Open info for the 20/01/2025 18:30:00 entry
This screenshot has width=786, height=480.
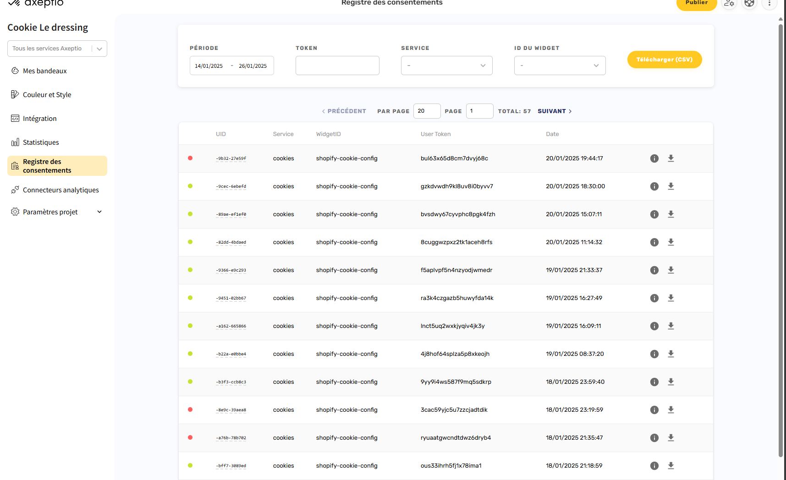[x=654, y=186]
